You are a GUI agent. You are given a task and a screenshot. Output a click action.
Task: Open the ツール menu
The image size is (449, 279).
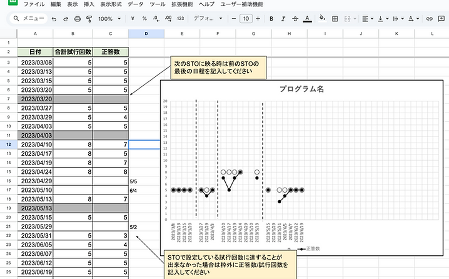tap(158, 4)
